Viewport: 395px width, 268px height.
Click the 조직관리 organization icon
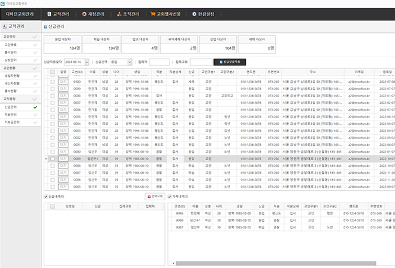[x=119, y=13]
